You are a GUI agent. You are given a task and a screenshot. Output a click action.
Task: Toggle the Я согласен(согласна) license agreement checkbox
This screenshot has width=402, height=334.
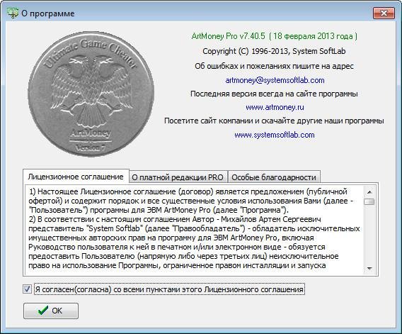[x=27, y=289]
